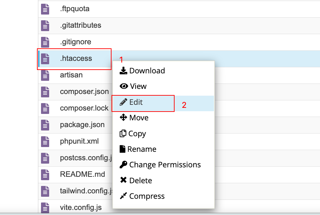This screenshot has width=320, height=215.
Task: Click the four-way arrows Move icon
Action: click(x=123, y=118)
